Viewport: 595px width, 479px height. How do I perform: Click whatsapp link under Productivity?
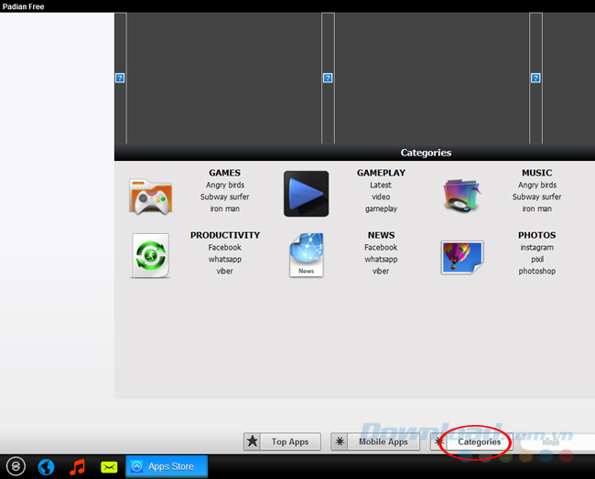click(x=224, y=259)
